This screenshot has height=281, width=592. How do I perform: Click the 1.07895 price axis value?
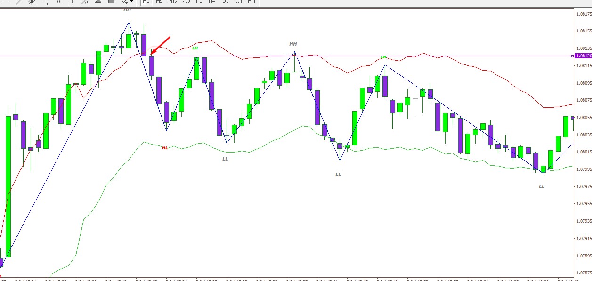tap(584, 256)
